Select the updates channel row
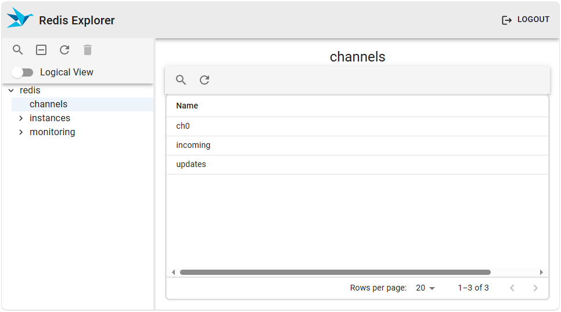 coord(191,164)
